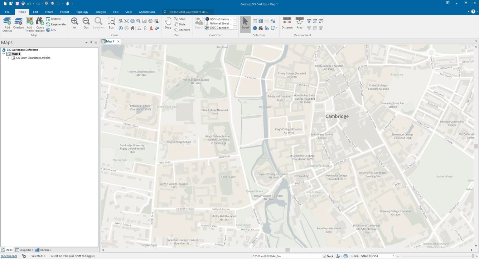Open the Overlays dialog

(19, 23)
